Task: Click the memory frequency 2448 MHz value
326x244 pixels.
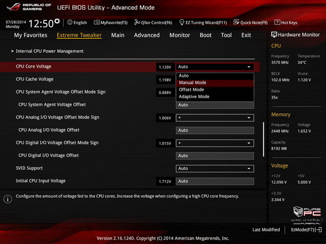Action: (280, 131)
